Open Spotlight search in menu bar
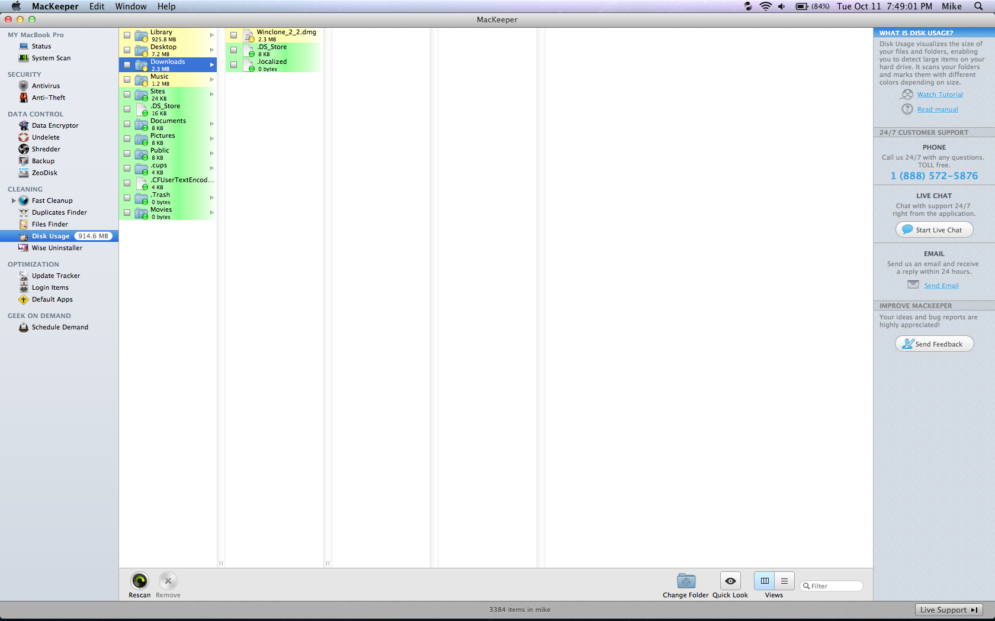995x621 pixels. 978,7
